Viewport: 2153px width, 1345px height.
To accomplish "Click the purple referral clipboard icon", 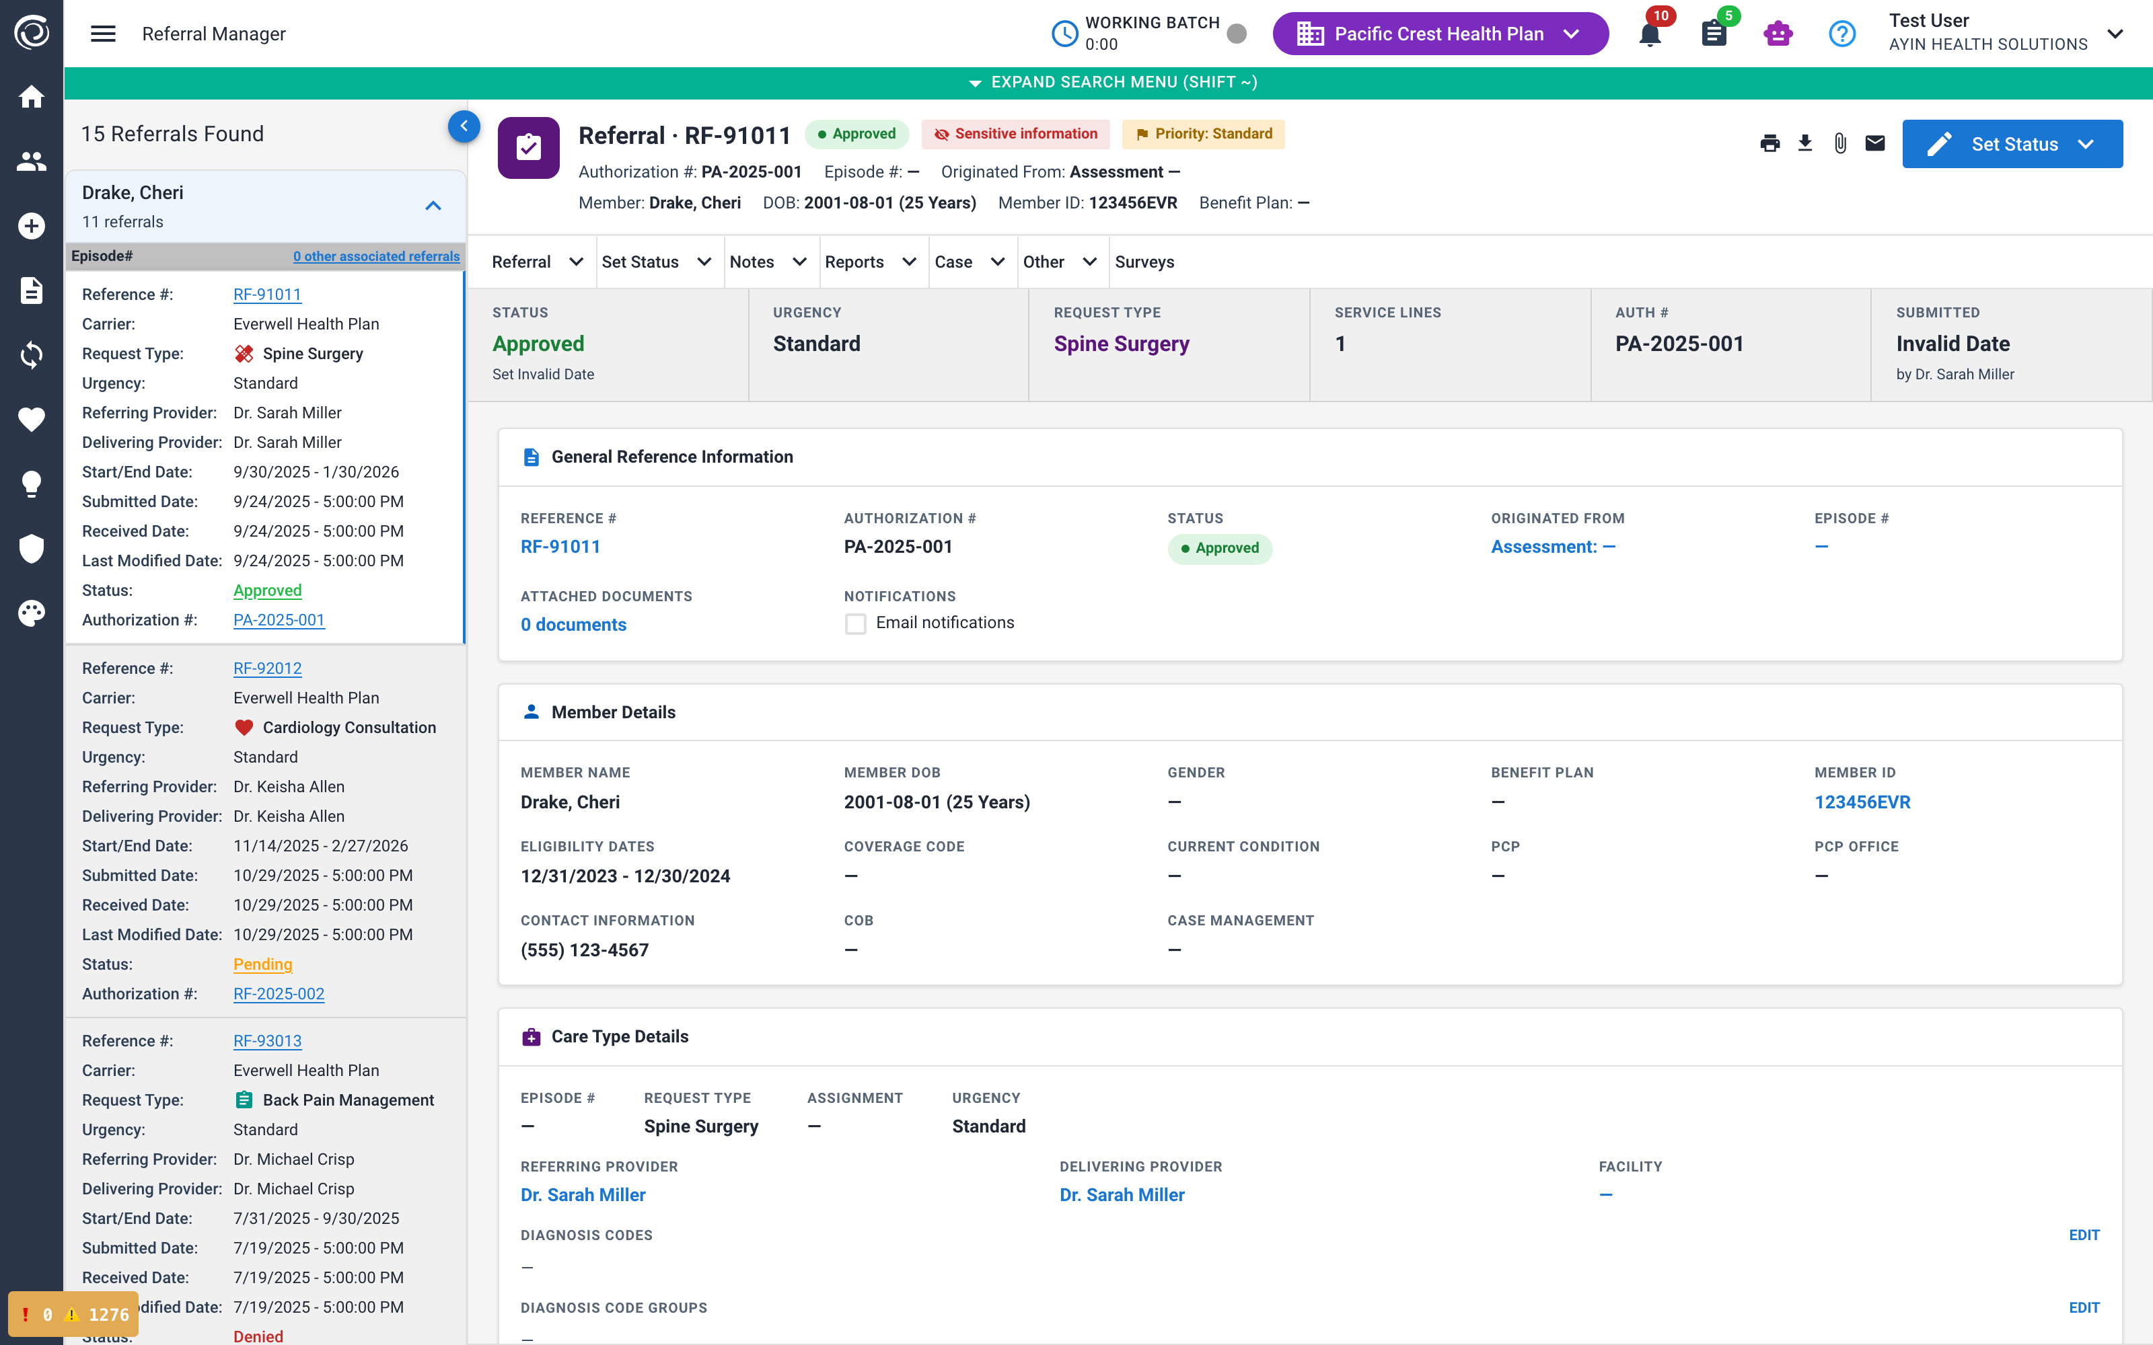I will point(528,148).
